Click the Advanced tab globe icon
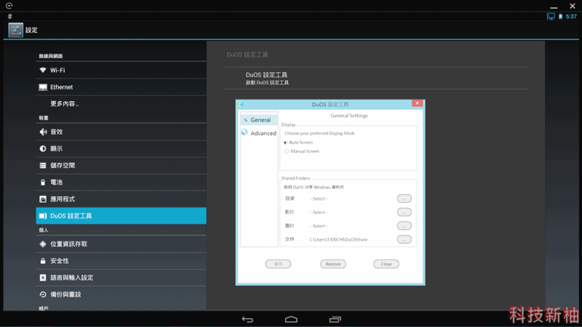This screenshot has height=327, width=582. pyautogui.click(x=244, y=132)
